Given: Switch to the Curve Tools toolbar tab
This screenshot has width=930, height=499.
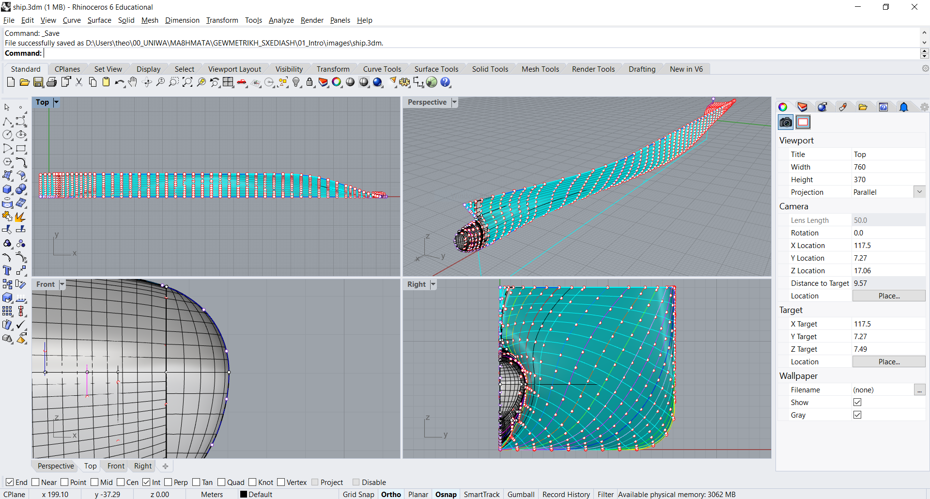Looking at the screenshot, I should (382, 69).
